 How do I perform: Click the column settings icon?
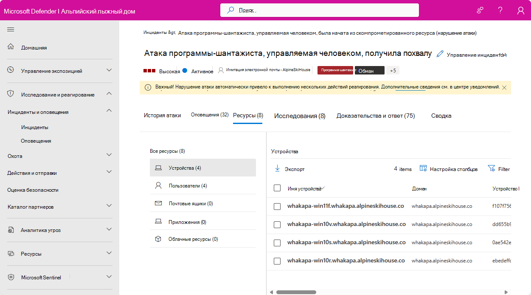423,168
